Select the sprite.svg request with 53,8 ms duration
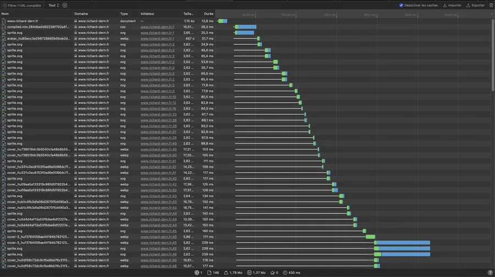The image size is (495, 277). pyautogui.click(x=14, y=62)
